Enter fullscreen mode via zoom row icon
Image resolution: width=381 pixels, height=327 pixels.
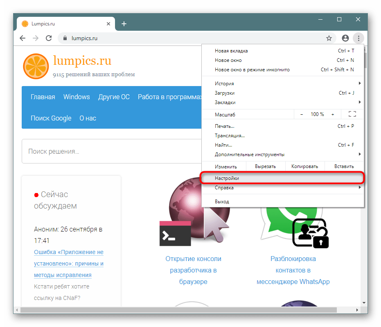tap(352, 114)
